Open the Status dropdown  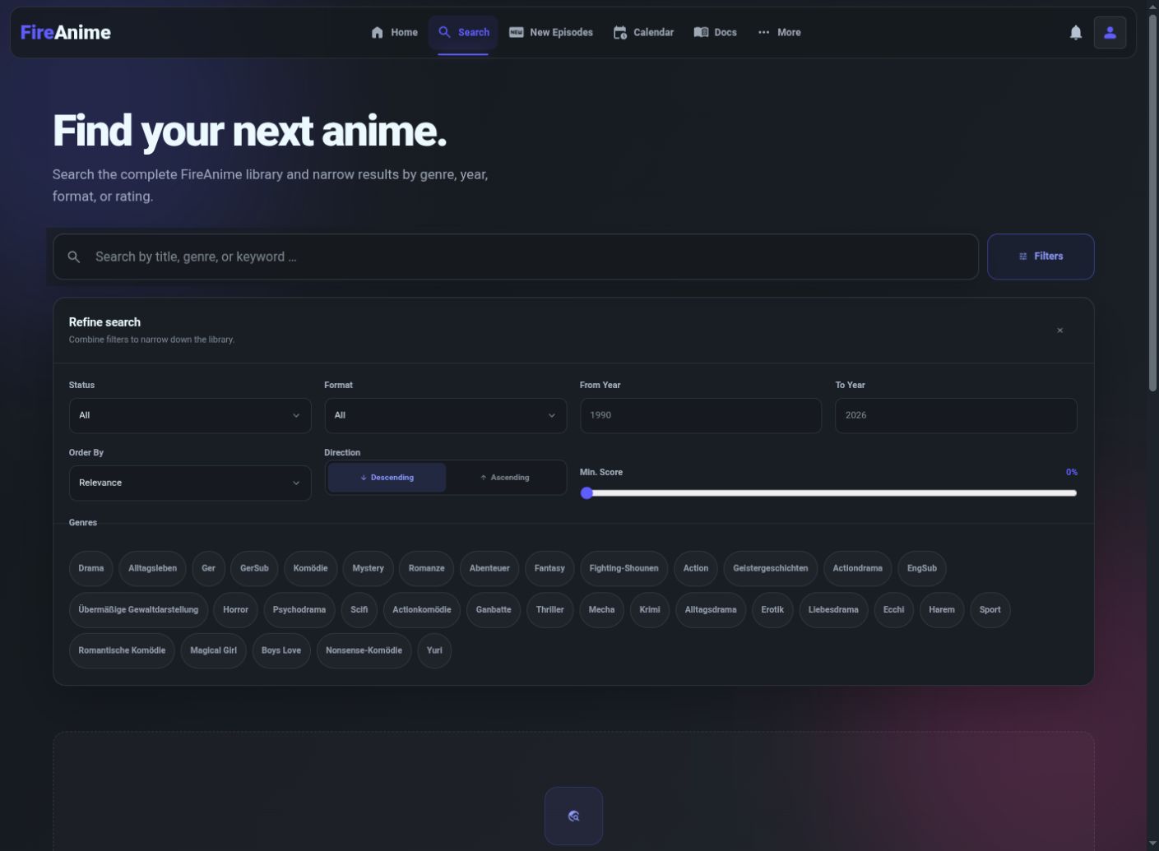pos(190,416)
